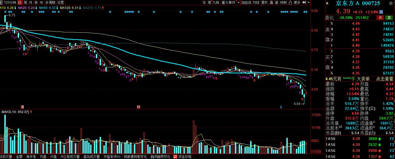Screen dimensions: 395x159
Task: Open dropdown arrow after 重大事件
Action: click(238, 2)
